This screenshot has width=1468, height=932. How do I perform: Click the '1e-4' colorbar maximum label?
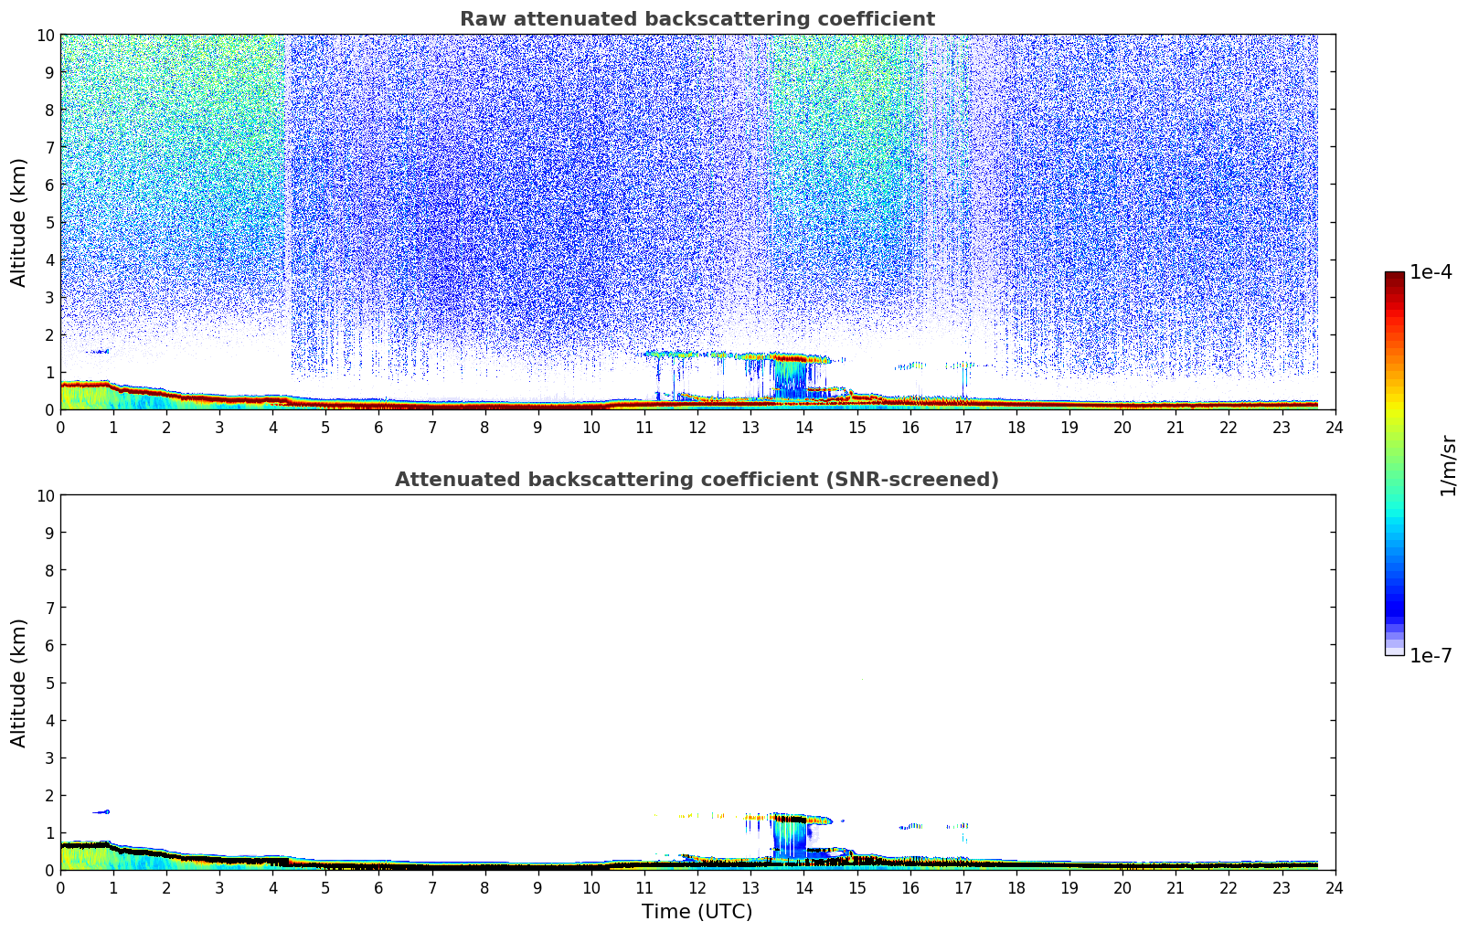[x=1431, y=272]
